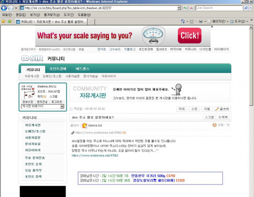Click the browser Back arrow button
The width and height of the screenshot is (254, 197).
4,8
